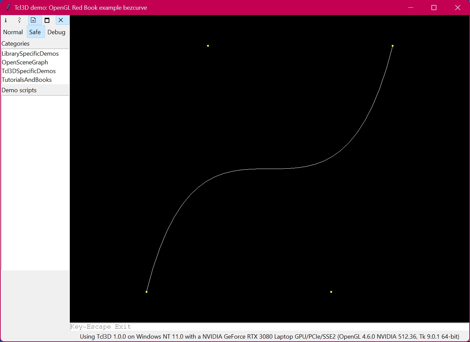Choose OpenSceneGraph category
Screen dimensions: 470x342
(x=35, y=62)
